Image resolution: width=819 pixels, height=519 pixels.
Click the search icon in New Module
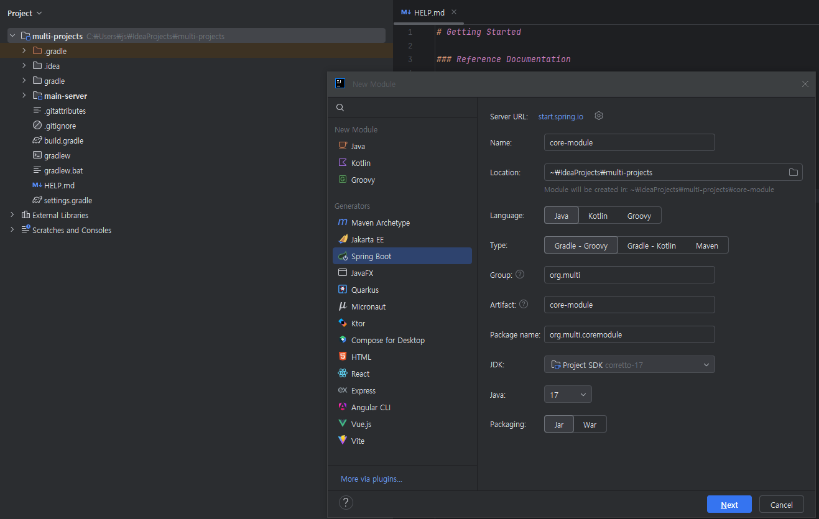tap(340, 108)
